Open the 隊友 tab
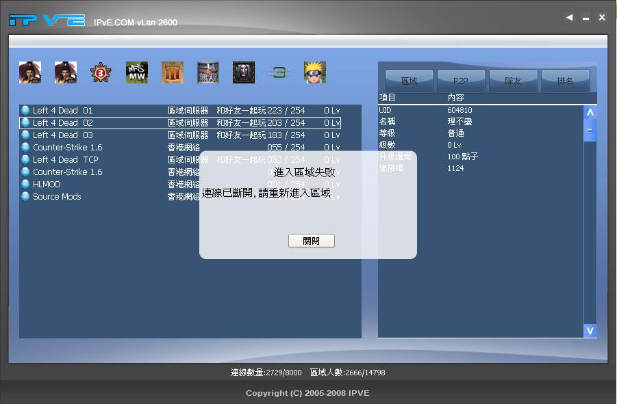Viewport: 617px width, 404px height. (513, 81)
